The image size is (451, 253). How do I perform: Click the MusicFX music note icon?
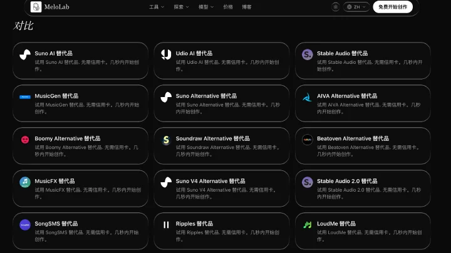(25, 182)
